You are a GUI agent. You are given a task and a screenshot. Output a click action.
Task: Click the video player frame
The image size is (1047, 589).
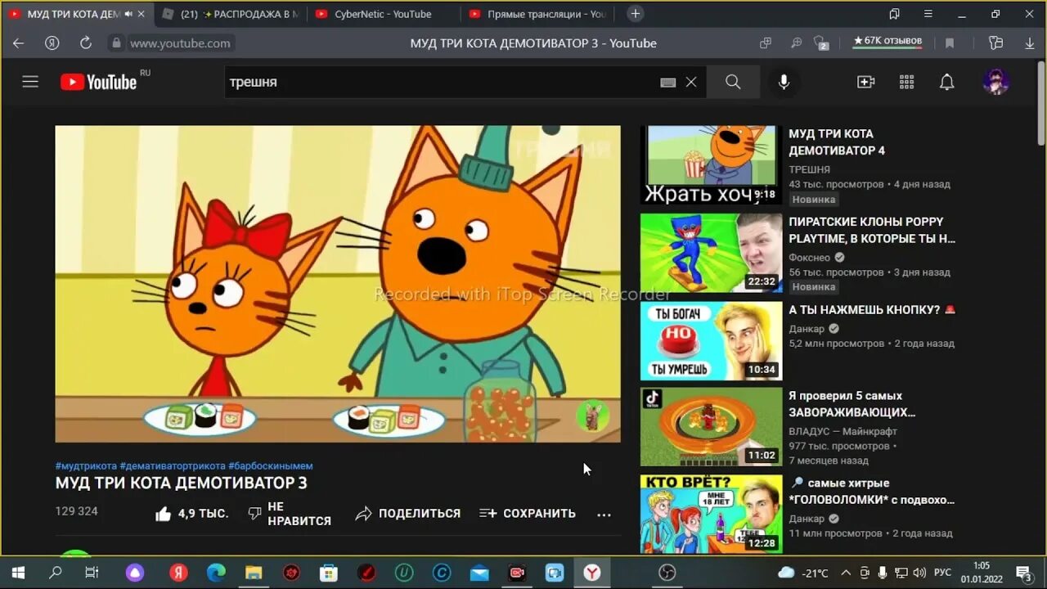coord(338,284)
